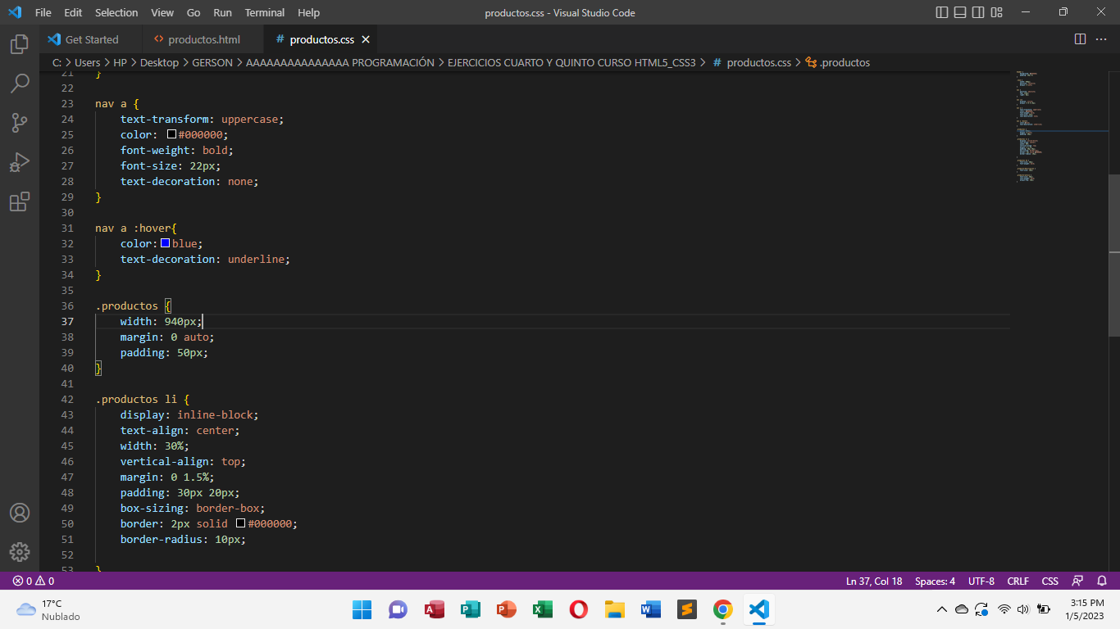This screenshot has width=1120, height=629.
Task: Open notifications bell in status bar
Action: point(1102,581)
